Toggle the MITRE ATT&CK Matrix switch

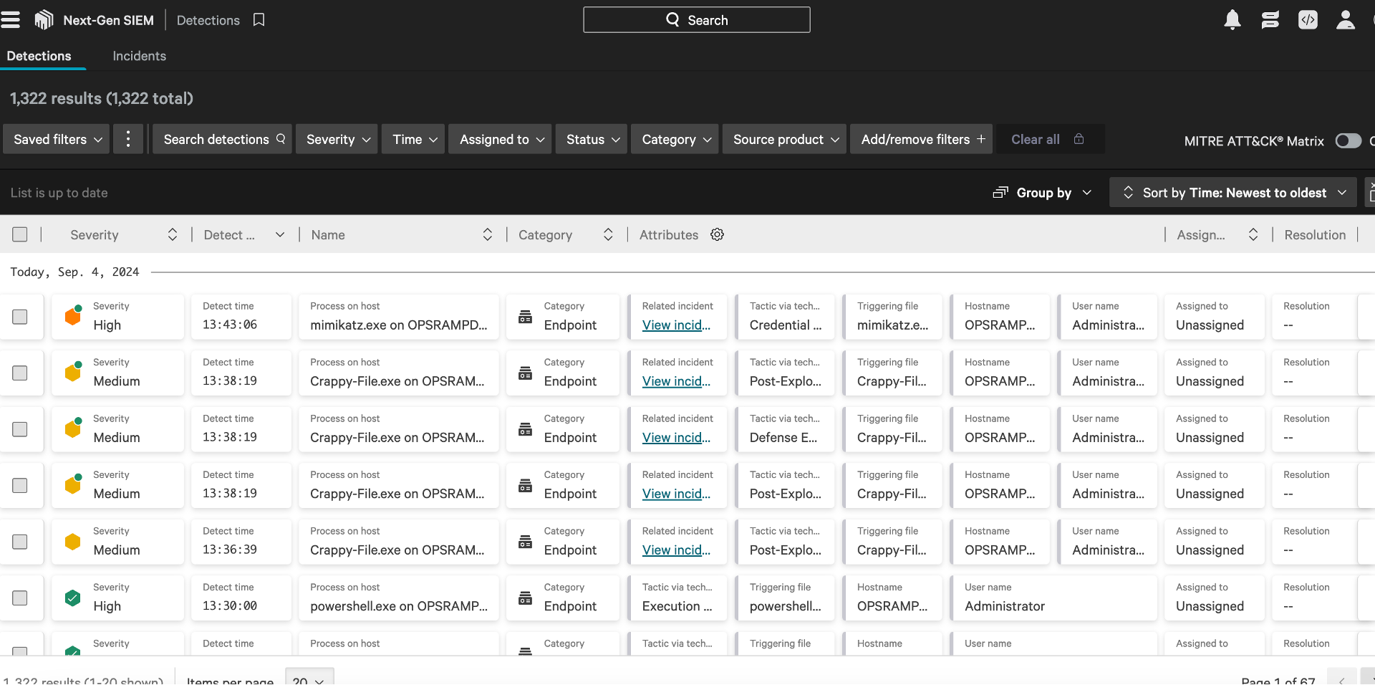click(x=1348, y=141)
